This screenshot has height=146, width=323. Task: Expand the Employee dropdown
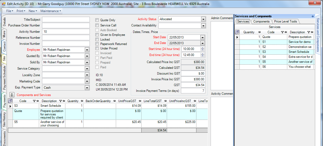tap(87, 50)
